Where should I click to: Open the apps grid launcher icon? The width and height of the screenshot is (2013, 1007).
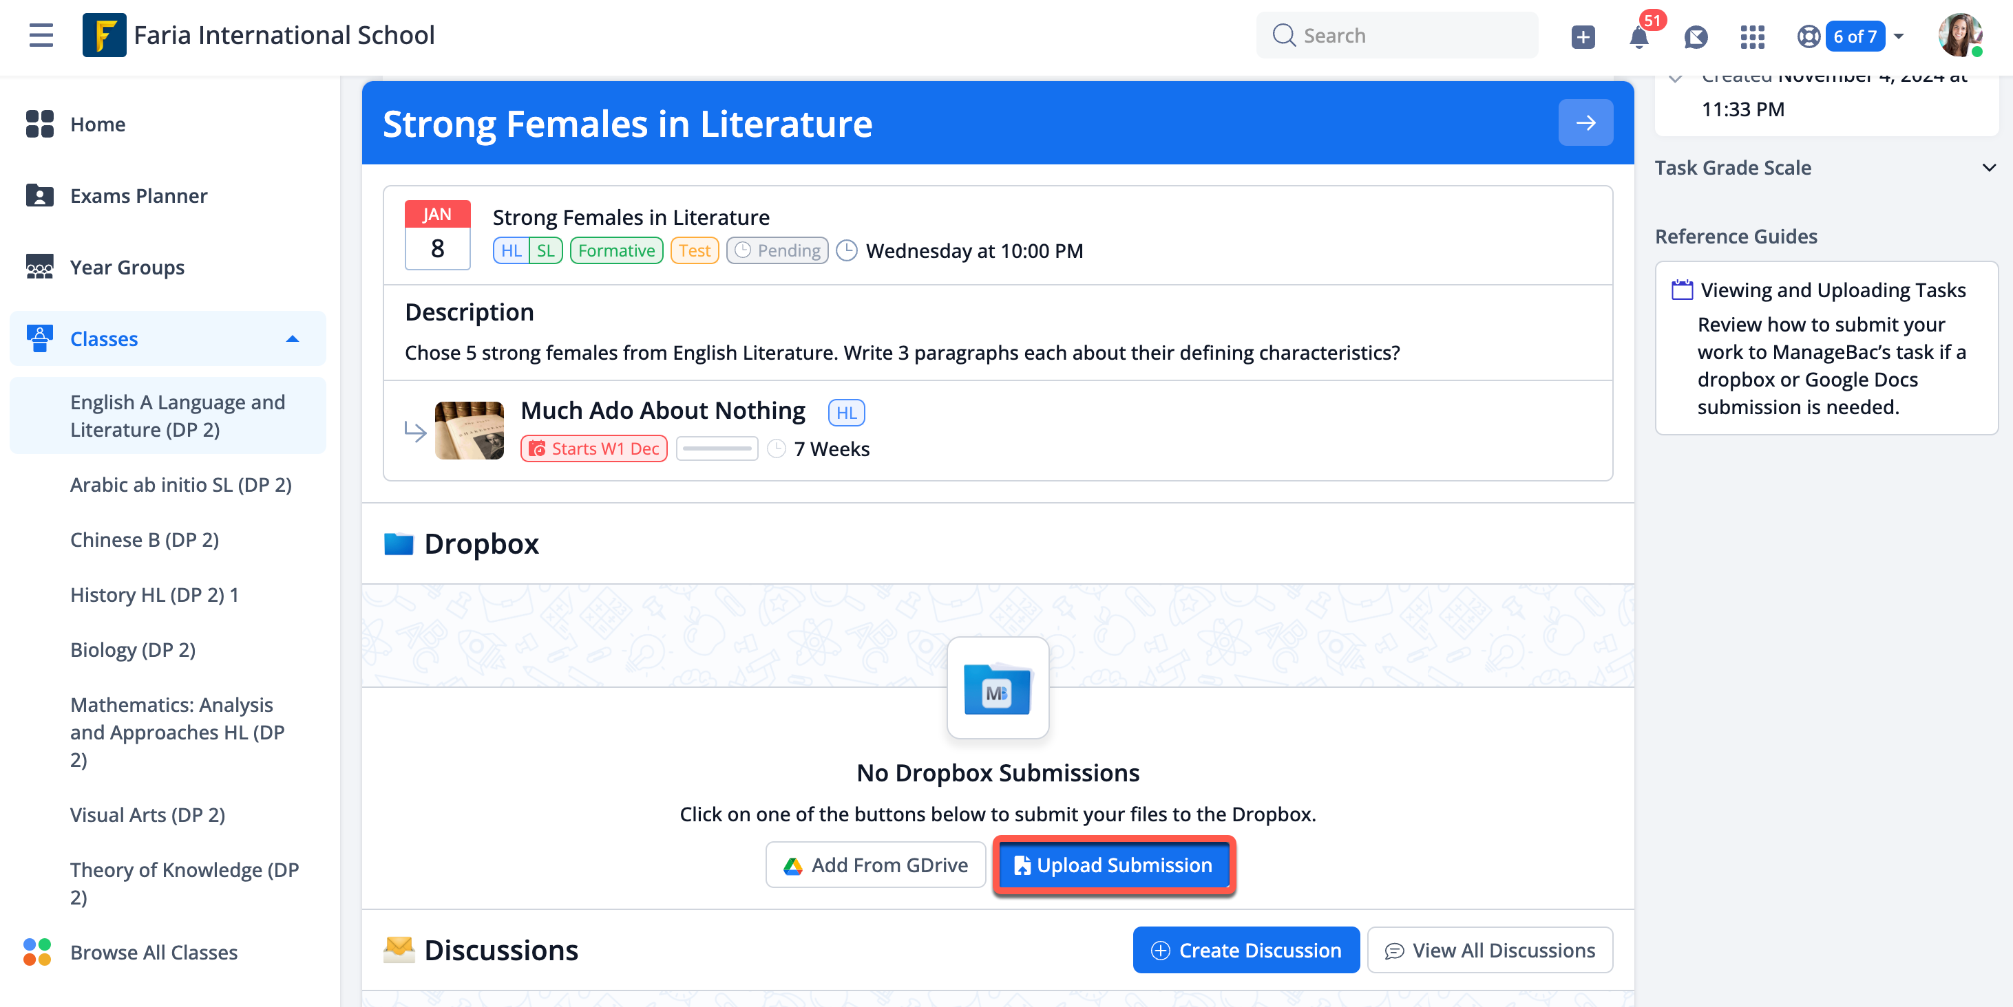(1752, 36)
